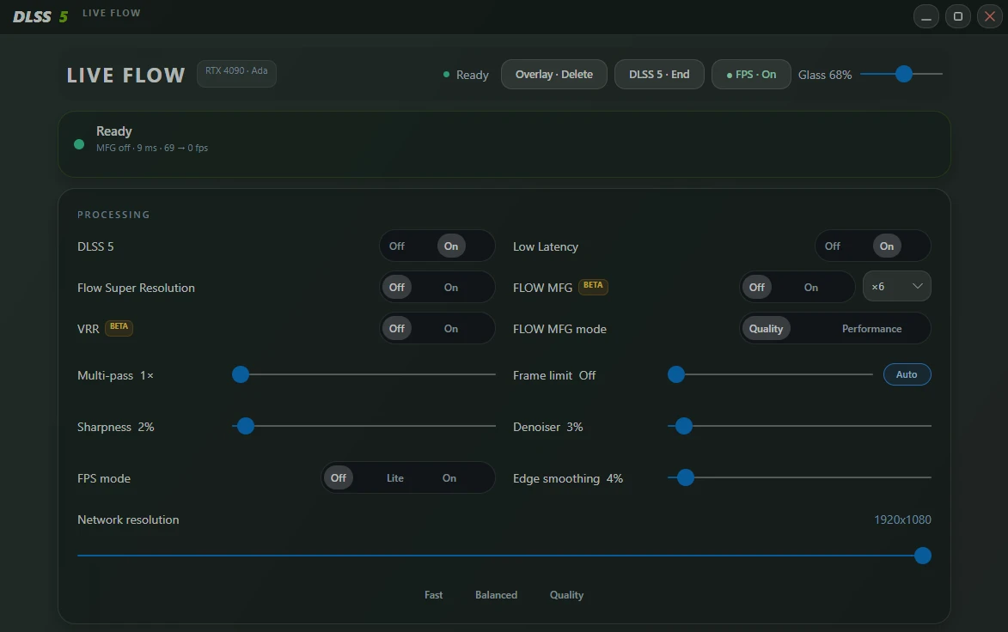Click the green indicator in the Ready status card
This screenshot has height=632, width=1008.
(79, 144)
